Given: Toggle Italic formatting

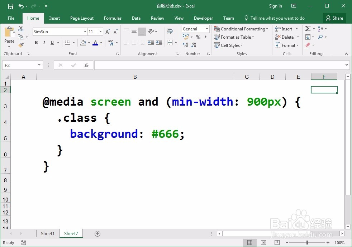Looking at the screenshot, I should click(x=44, y=43).
